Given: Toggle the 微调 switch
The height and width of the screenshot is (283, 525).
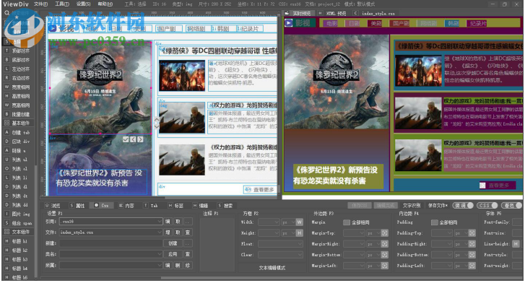Looking at the screenshot, I should (463, 205).
